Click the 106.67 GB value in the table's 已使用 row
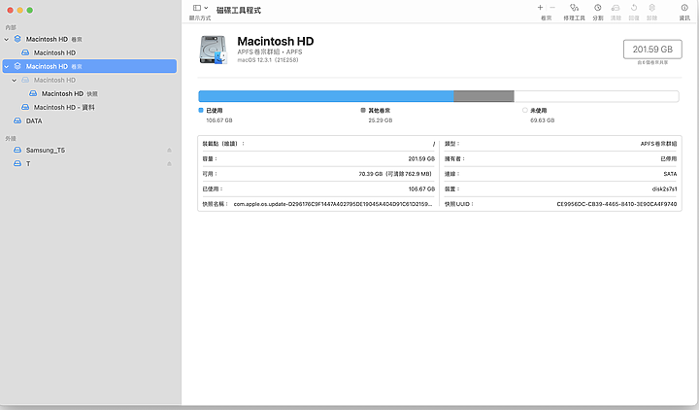 point(421,189)
